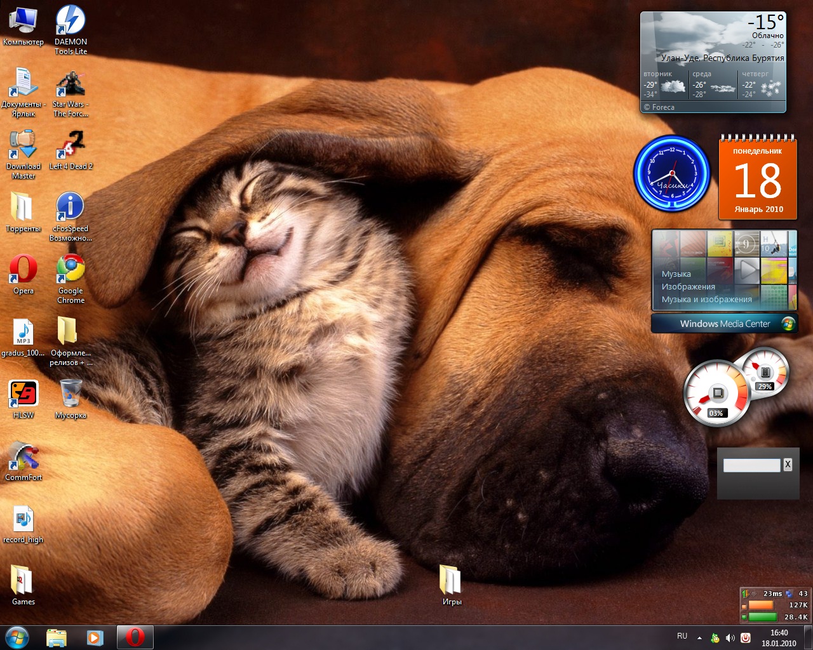Launch Google Chrome from the desktop
Viewport: 813px width, 650px height.
tap(71, 270)
